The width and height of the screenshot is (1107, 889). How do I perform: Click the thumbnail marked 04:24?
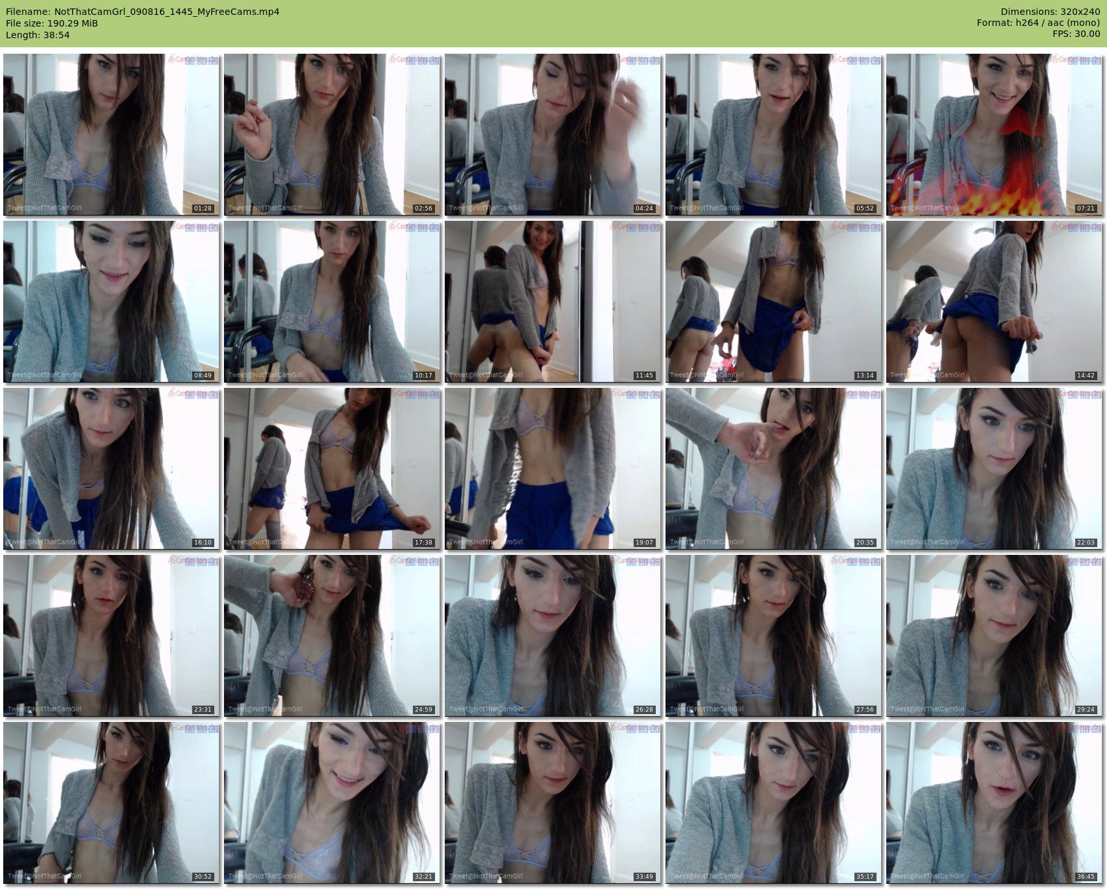tap(553, 135)
